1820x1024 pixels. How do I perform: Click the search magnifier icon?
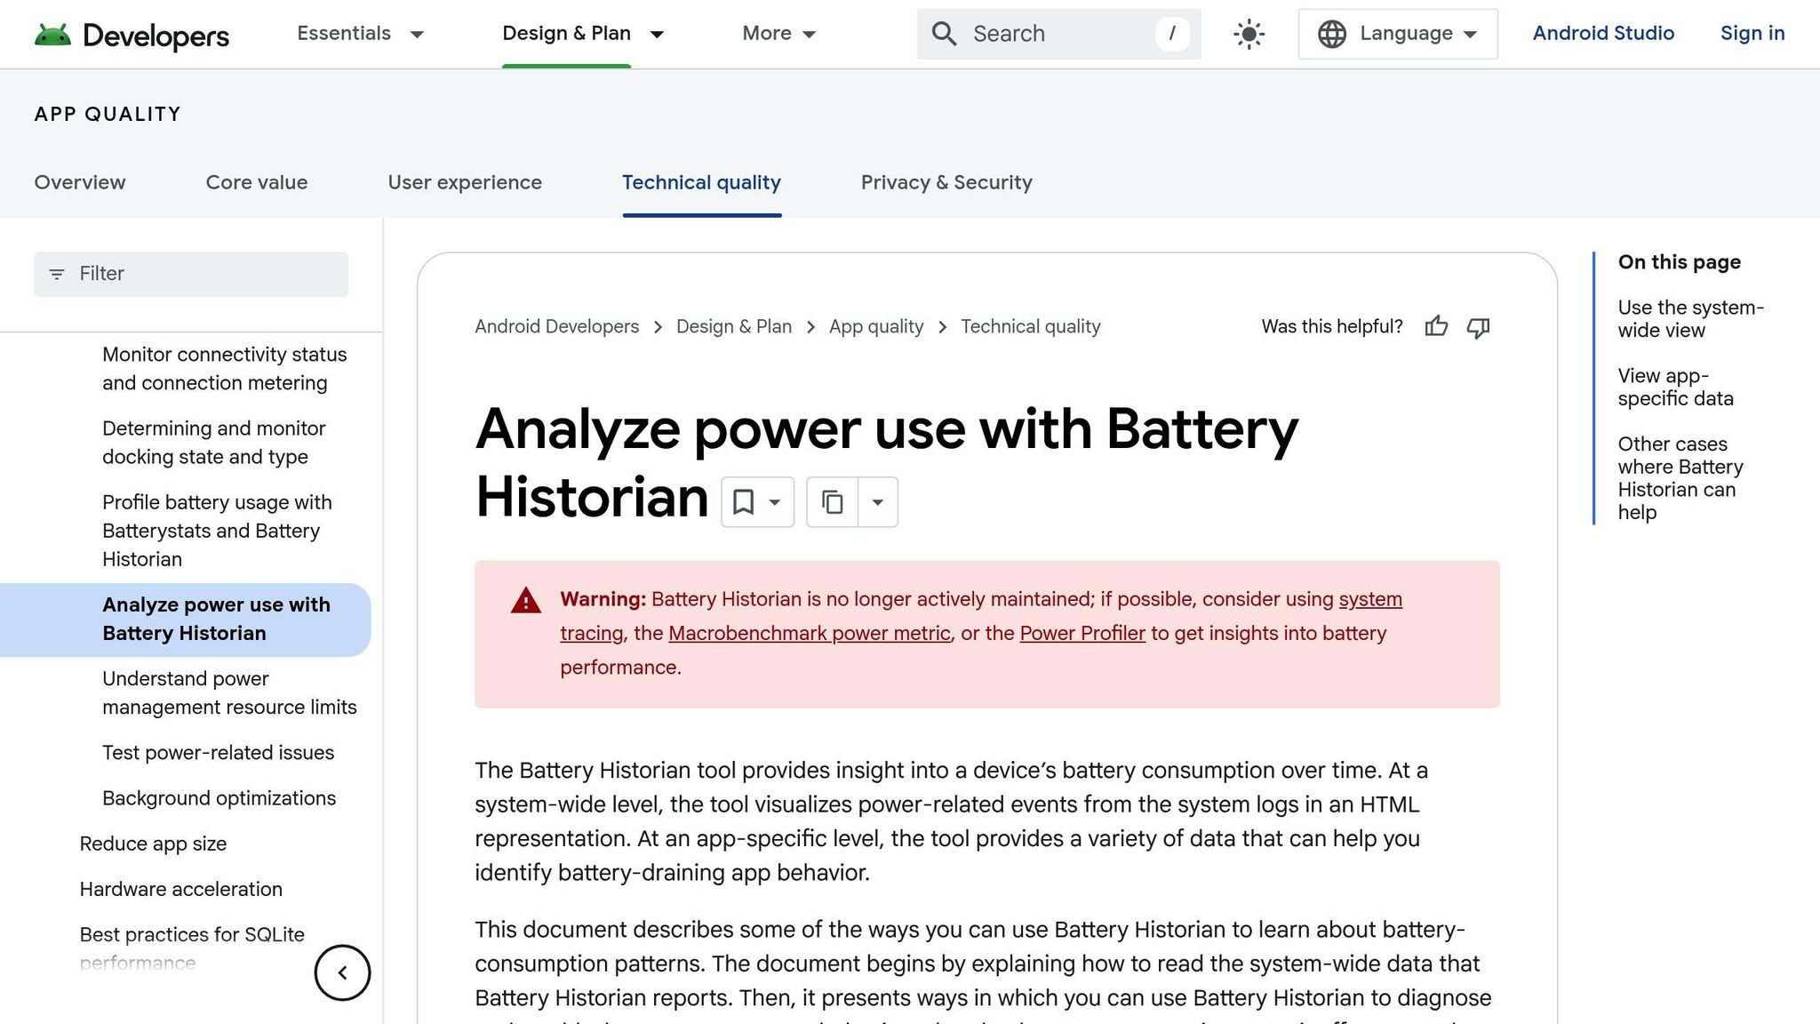(945, 34)
